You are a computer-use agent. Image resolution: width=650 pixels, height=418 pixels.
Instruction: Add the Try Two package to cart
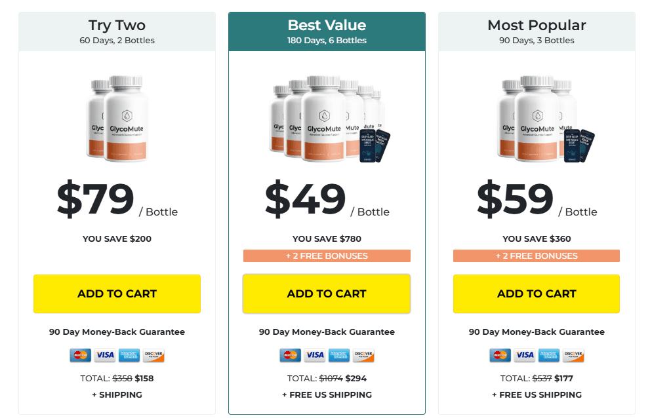pyautogui.click(x=117, y=294)
